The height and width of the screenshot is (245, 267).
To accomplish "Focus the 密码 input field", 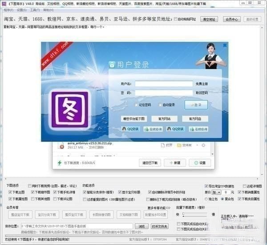I will tap(164, 93).
